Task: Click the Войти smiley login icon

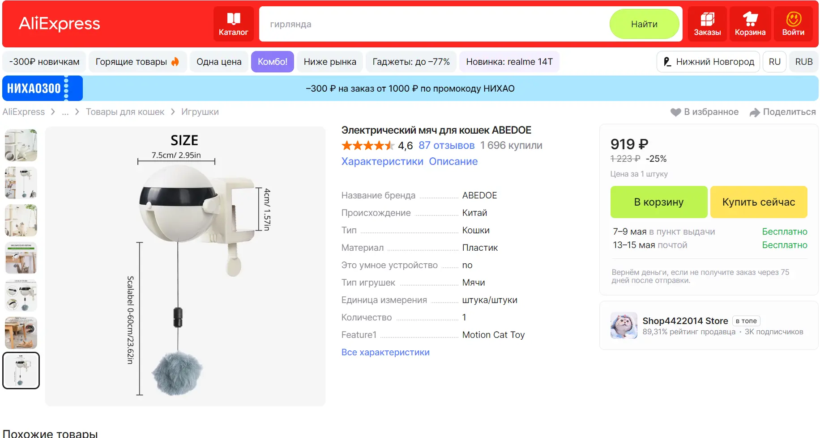Action: pos(794,19)
